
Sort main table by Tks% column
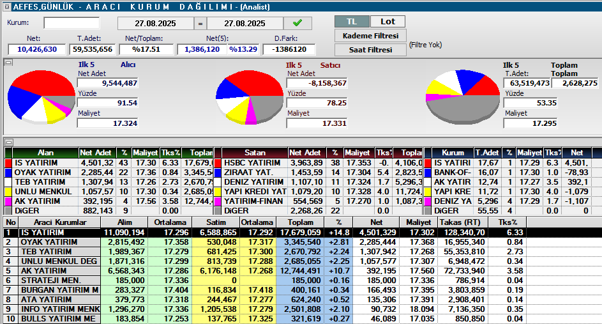[508, 222]
